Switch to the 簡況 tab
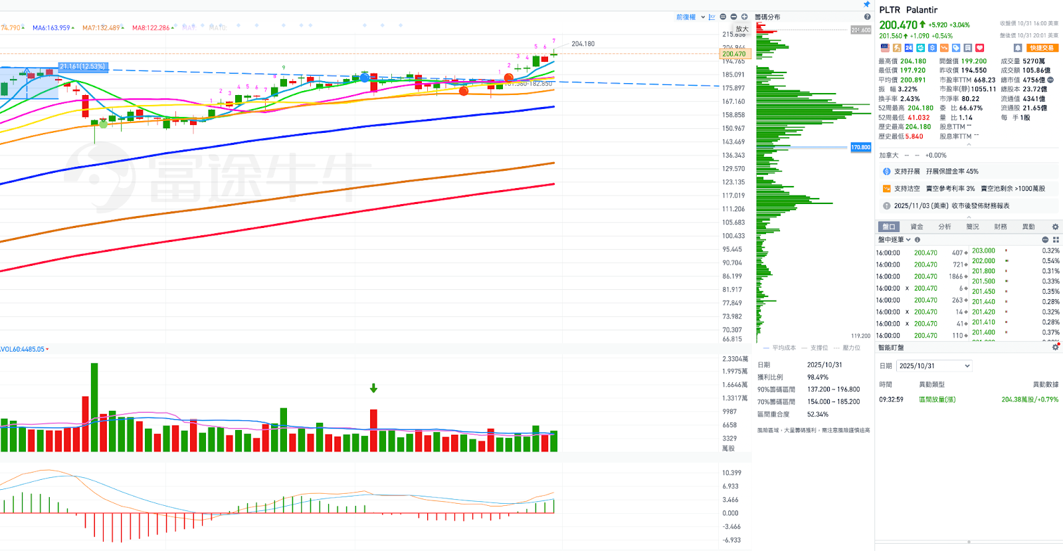This screenshot has height=551, width=1063. pyautogui.click(x=973, y=227)
